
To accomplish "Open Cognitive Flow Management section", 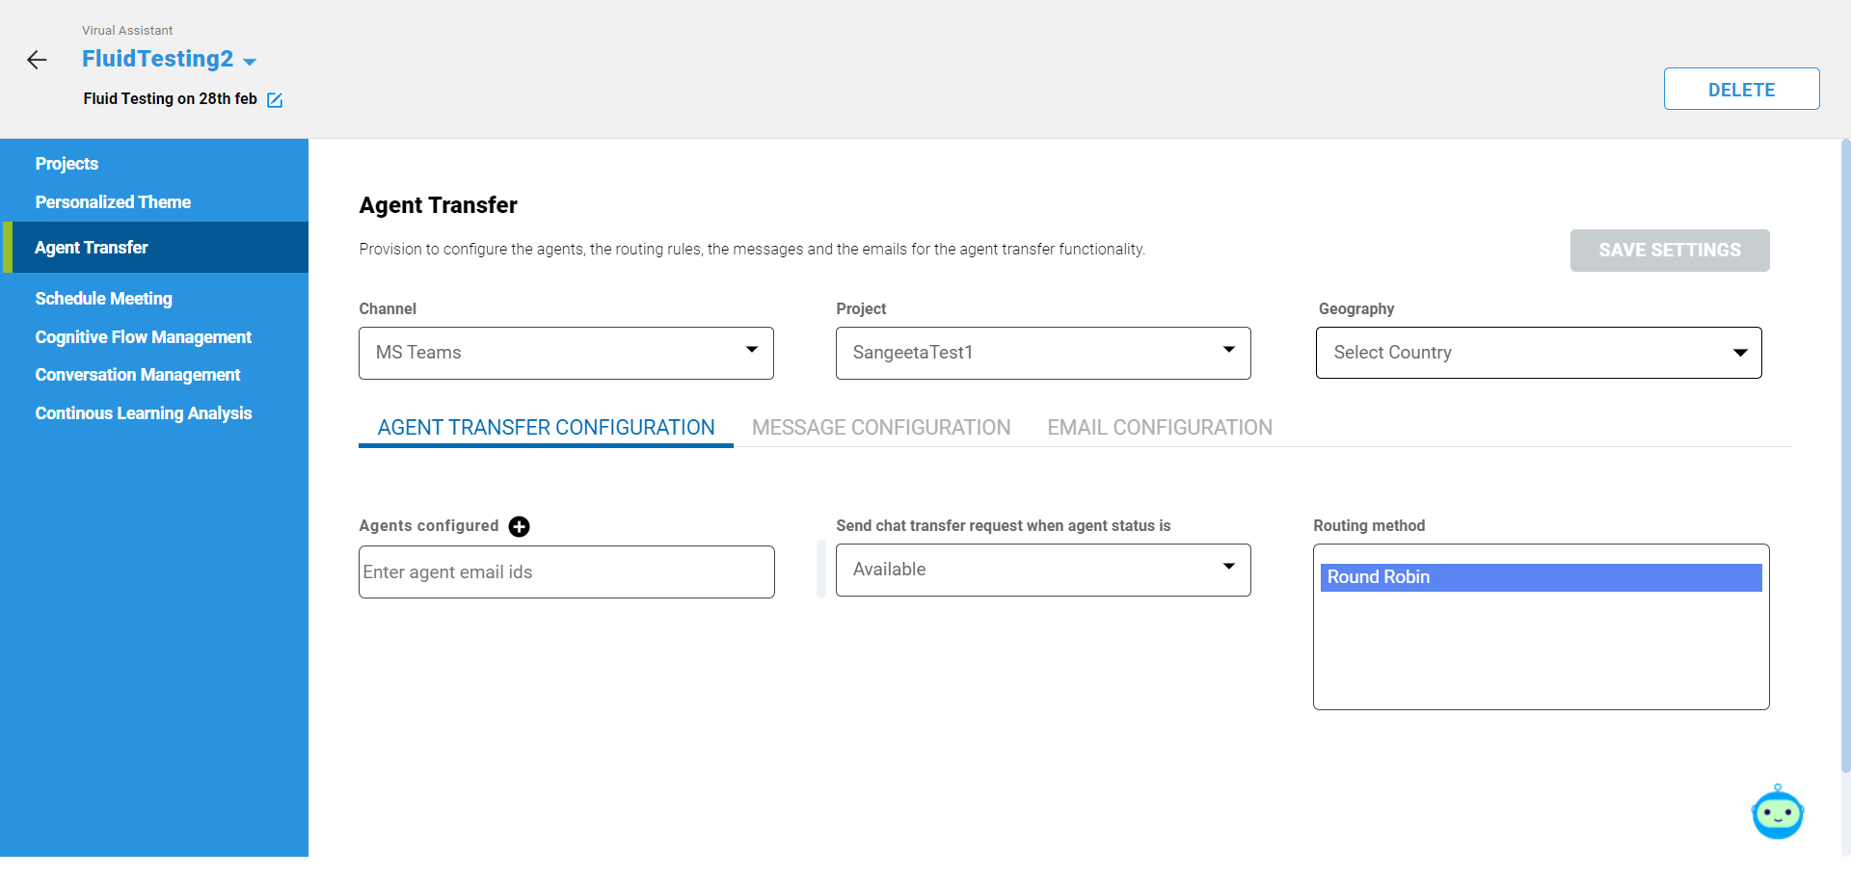I will pyautogui.click(x=143, y=337).
